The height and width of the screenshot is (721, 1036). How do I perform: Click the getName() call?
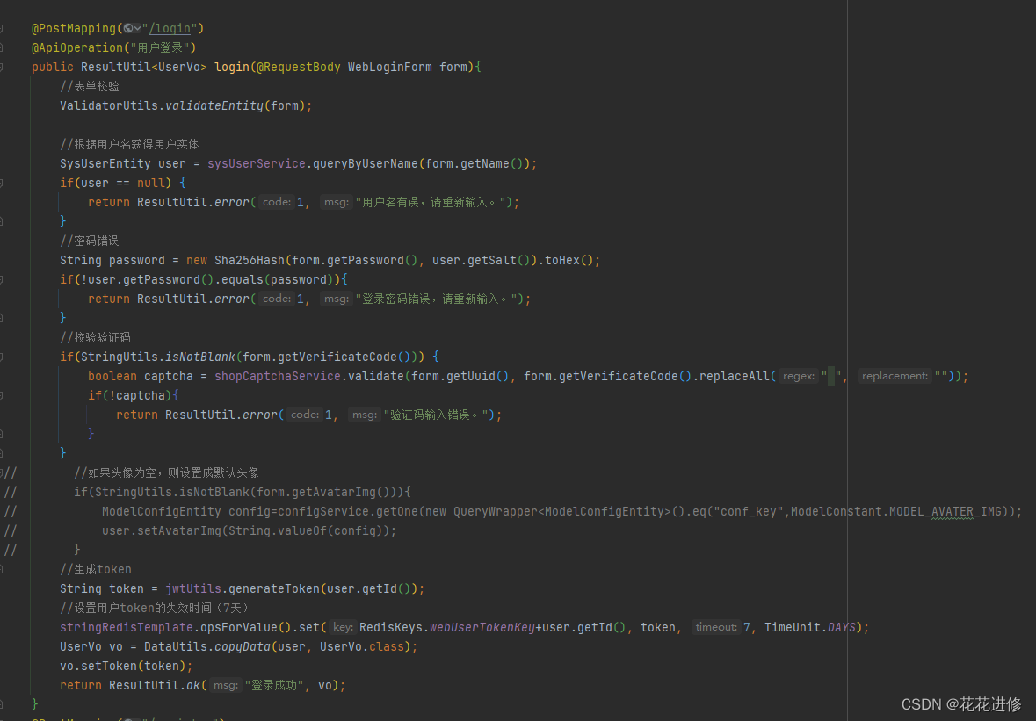491,163
